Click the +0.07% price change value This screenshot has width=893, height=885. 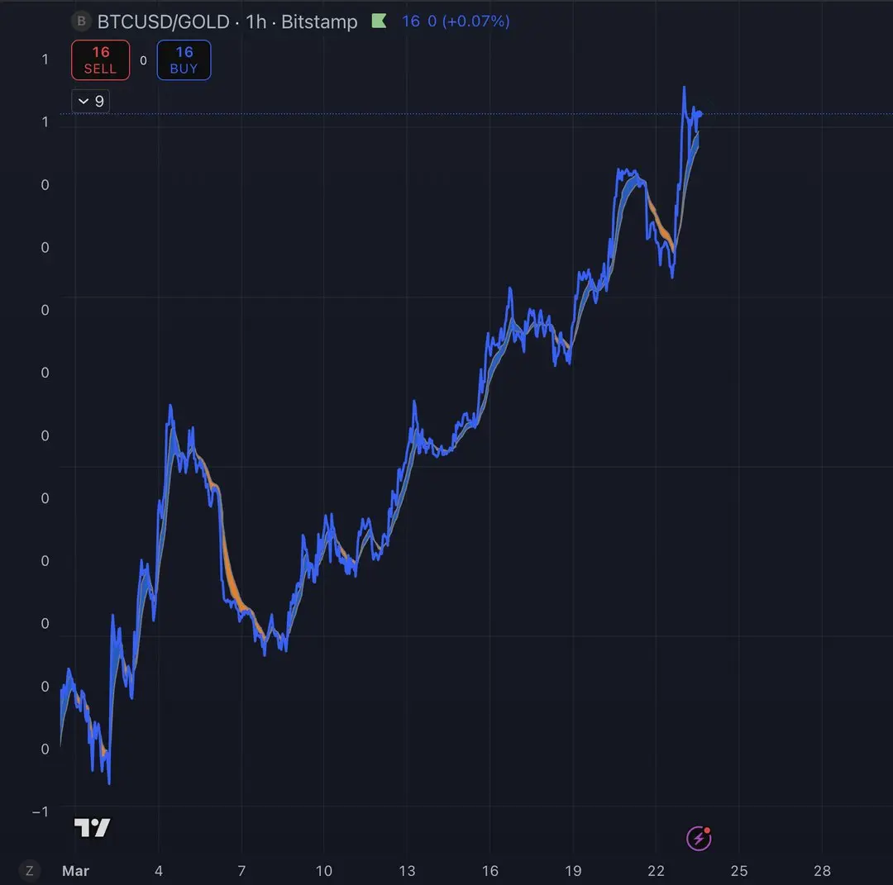[475, 21]
